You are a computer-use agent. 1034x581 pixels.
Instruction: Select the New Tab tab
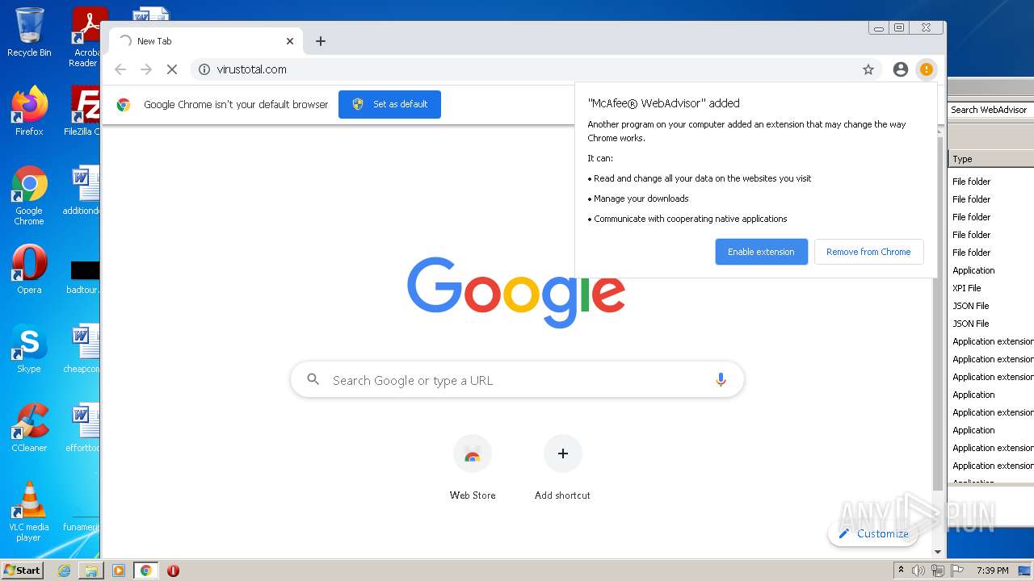coord(206,41)
